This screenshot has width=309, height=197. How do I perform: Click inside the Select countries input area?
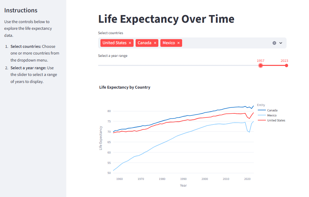[x=227, y=43]
